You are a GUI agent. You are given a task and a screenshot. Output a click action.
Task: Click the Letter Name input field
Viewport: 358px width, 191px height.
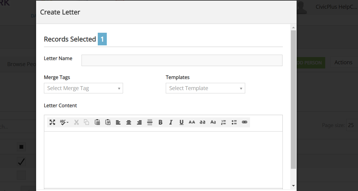182,60
